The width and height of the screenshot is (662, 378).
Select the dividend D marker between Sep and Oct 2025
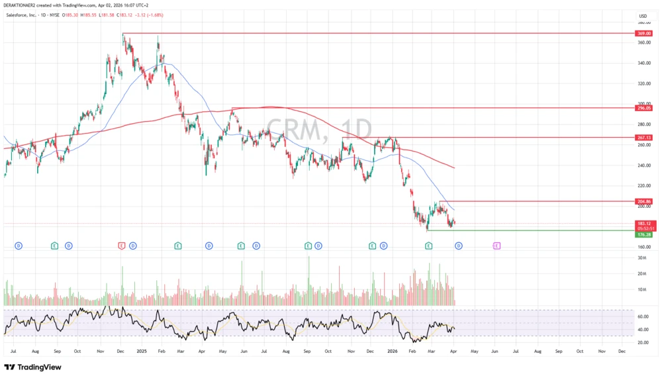[318, 246]
